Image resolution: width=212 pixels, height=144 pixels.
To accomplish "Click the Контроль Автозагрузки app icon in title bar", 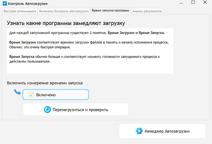I will point(5,4).
